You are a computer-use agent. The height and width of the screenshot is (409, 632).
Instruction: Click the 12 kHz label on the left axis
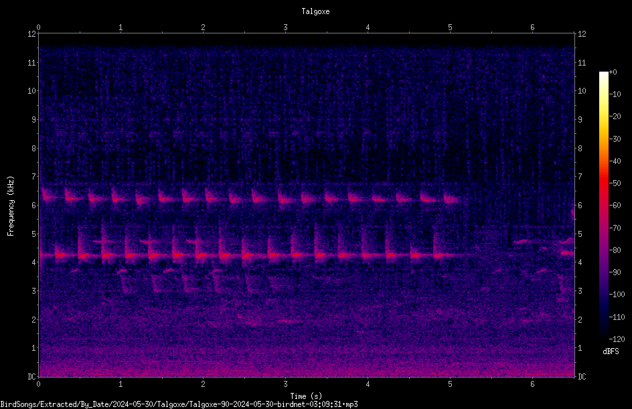pos(32,34)
